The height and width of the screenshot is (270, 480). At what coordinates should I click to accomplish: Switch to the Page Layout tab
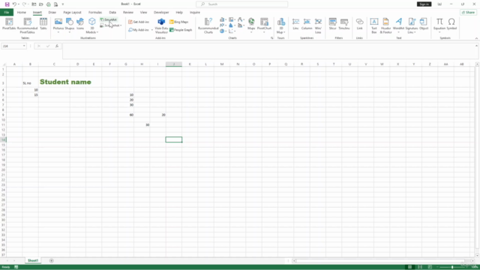[x=72, y=13]
